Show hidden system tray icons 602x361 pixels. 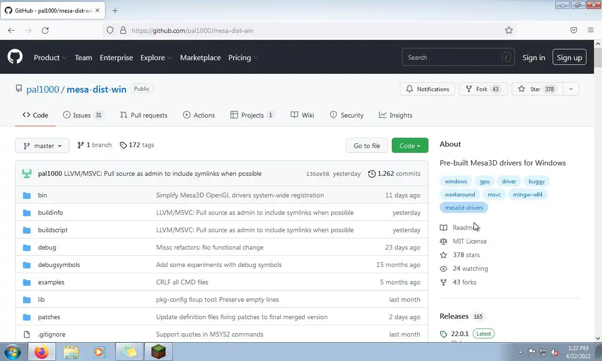coord(520,352)
